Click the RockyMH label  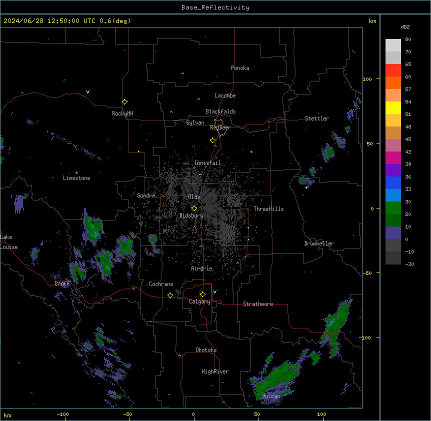(x=122, y=113)
